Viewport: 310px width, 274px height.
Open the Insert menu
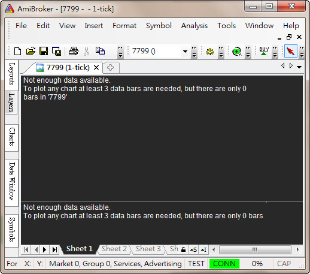[94, 26]
